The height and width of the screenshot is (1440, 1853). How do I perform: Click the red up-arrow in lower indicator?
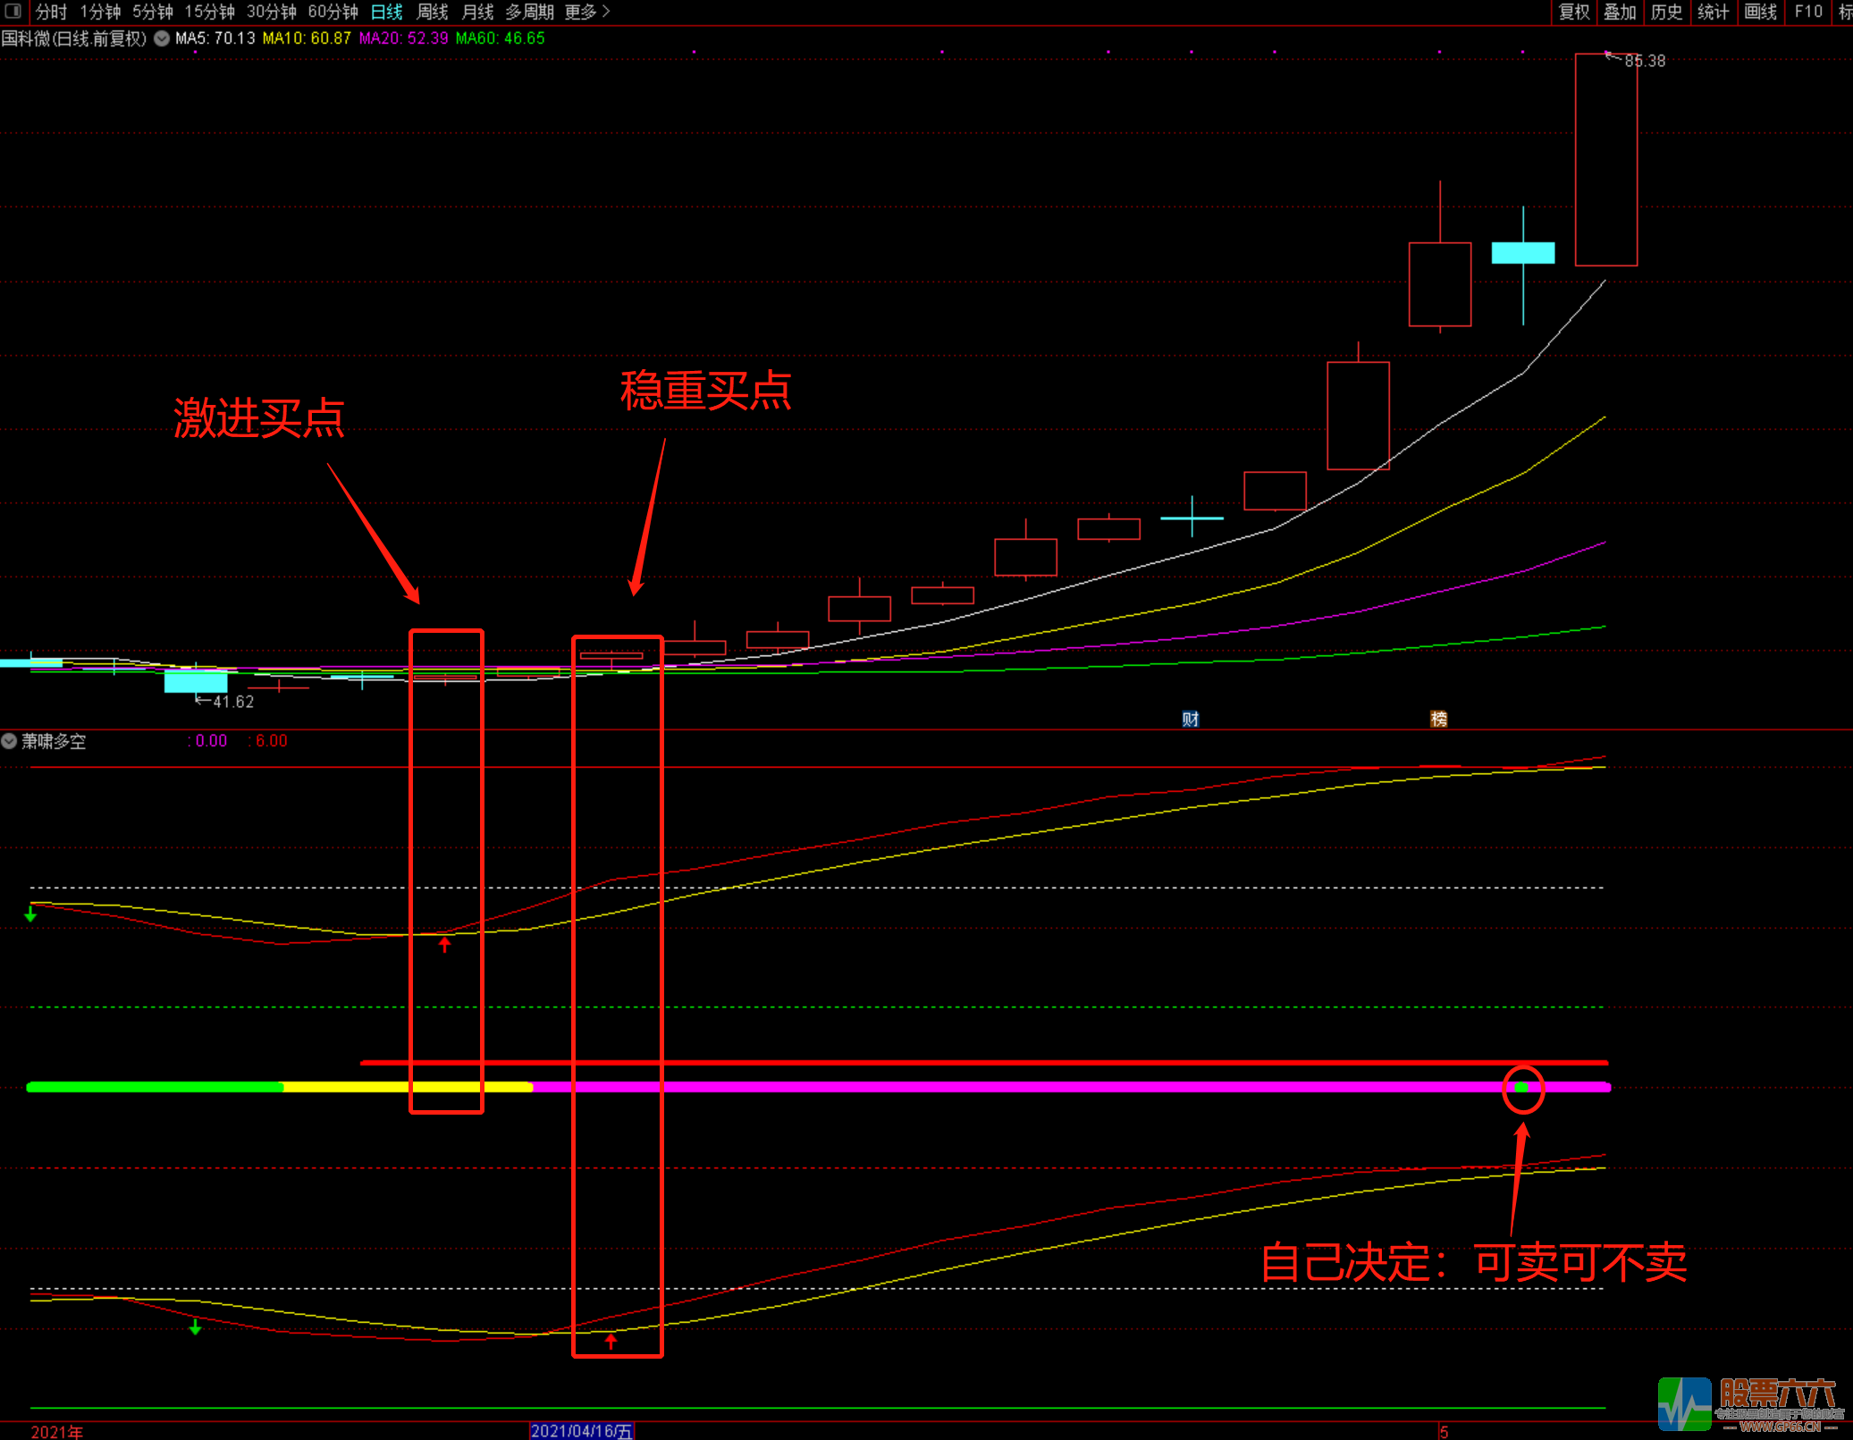[611, 1341]
